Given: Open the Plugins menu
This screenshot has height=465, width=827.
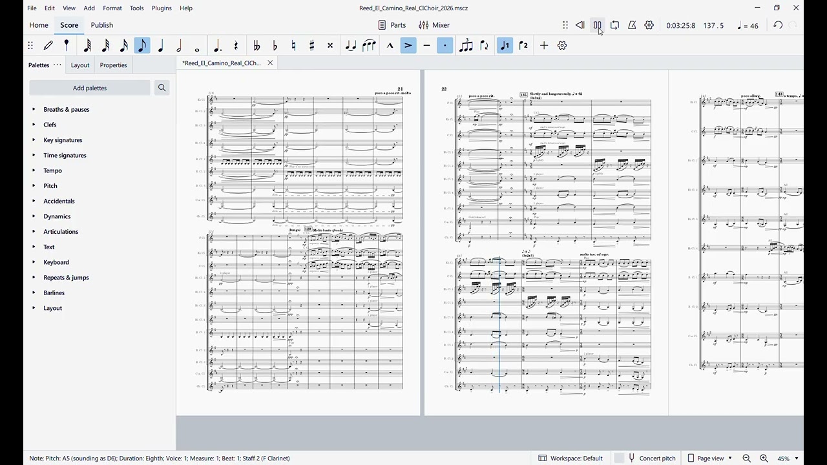Looking at the screenshot, I should coord(162,8).
